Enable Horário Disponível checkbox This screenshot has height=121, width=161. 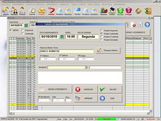(x=101, y=30)
